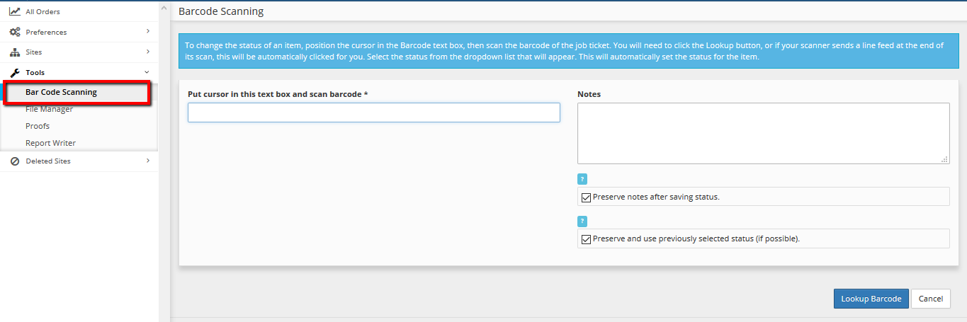This screenshot has width=967, height=322.
Task: Click the Cancel button
Action: 930,299
